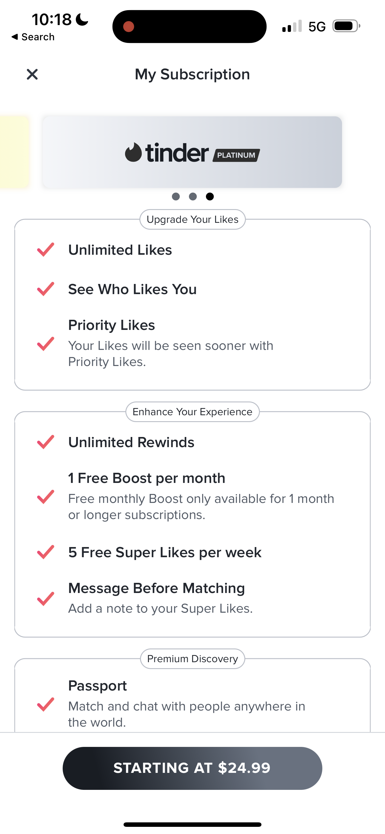Viewport: 385px width, 834px height.
Task: Close the My Subscription screen
Action: coord(32,75)
